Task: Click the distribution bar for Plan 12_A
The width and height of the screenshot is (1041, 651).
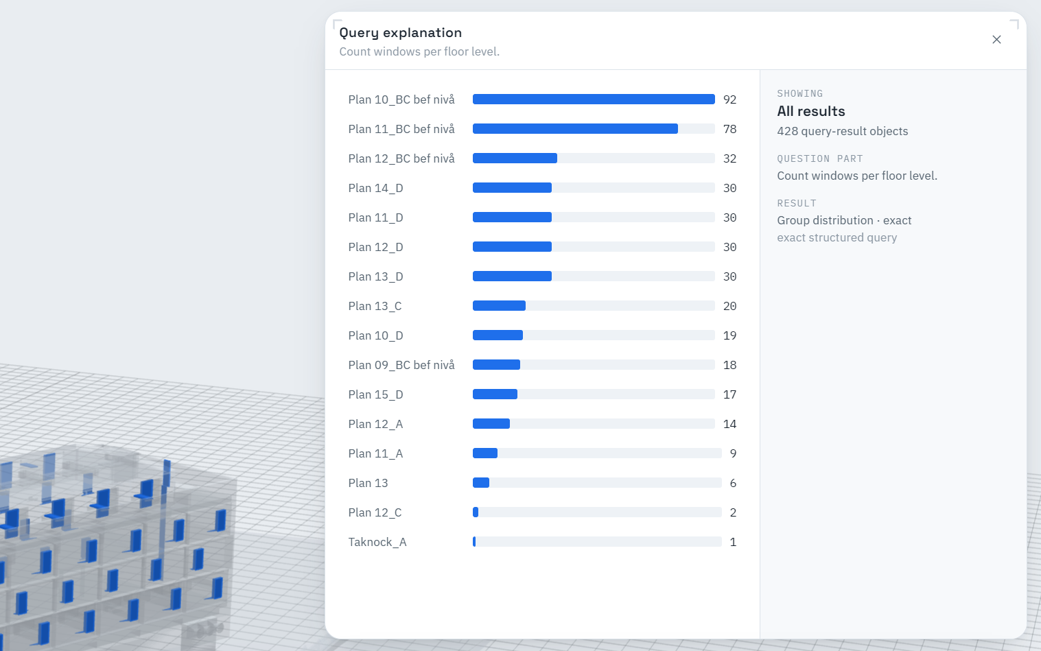Action: click(x=594, y=424)
